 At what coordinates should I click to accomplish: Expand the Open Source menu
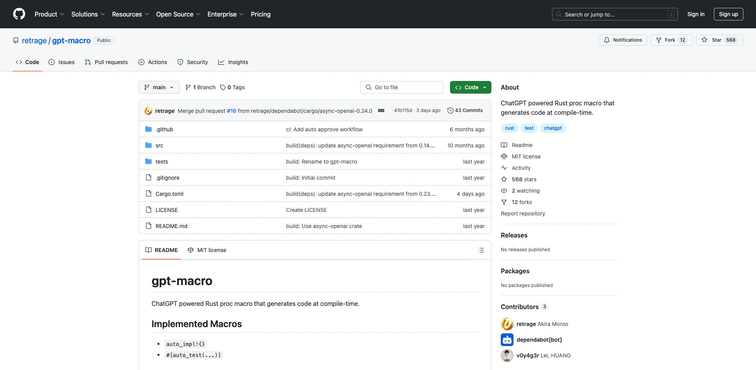[x=178, y=14]
